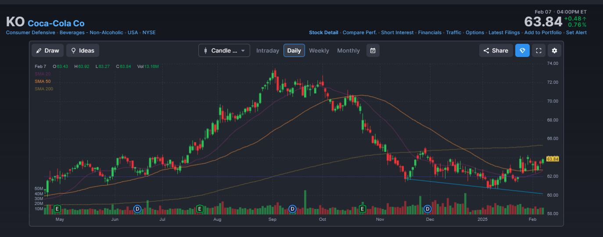Image resolution: width=603 pixels, height=237 pixels.
Task: Click the 58.00 price axis label
Action: (553, 214)
